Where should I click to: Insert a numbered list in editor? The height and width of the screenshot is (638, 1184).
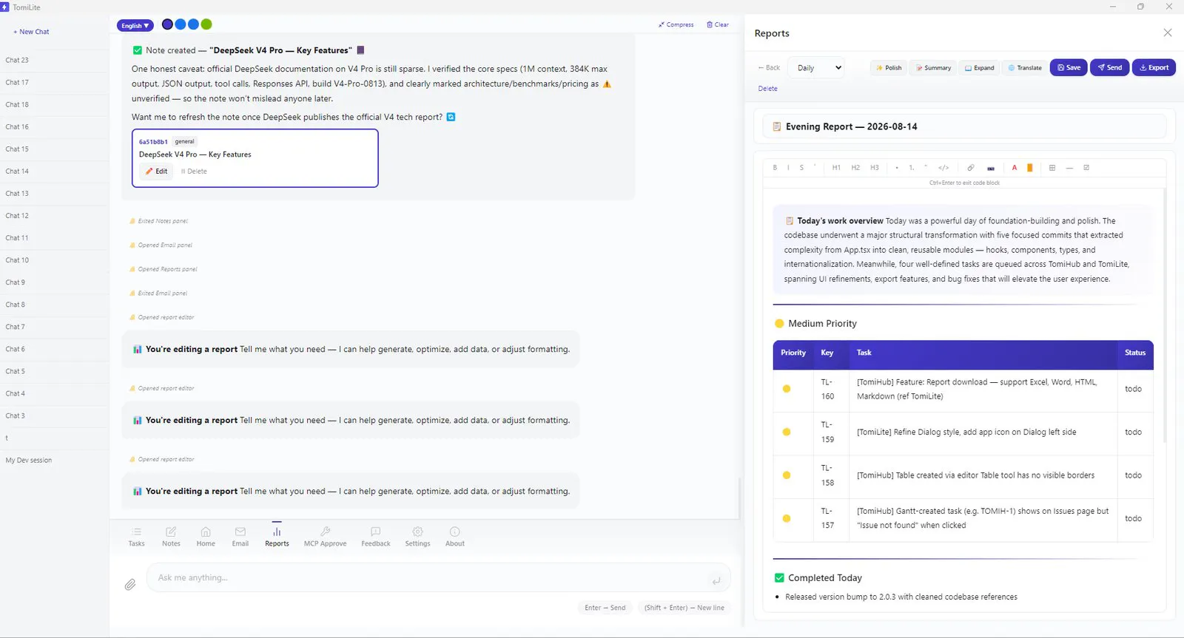912,168
